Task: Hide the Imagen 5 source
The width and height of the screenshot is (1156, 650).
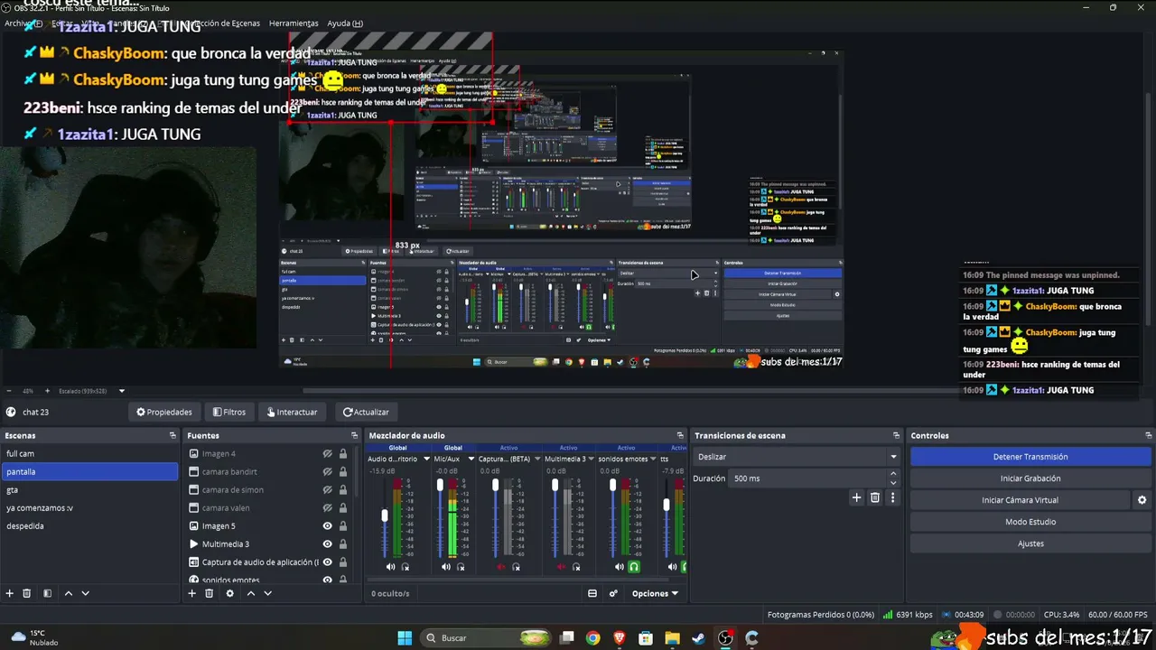Action: [x=328, y=526]
